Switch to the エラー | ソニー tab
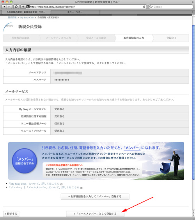Viewport: 195px width, 220px height. (x=75, y=12)
